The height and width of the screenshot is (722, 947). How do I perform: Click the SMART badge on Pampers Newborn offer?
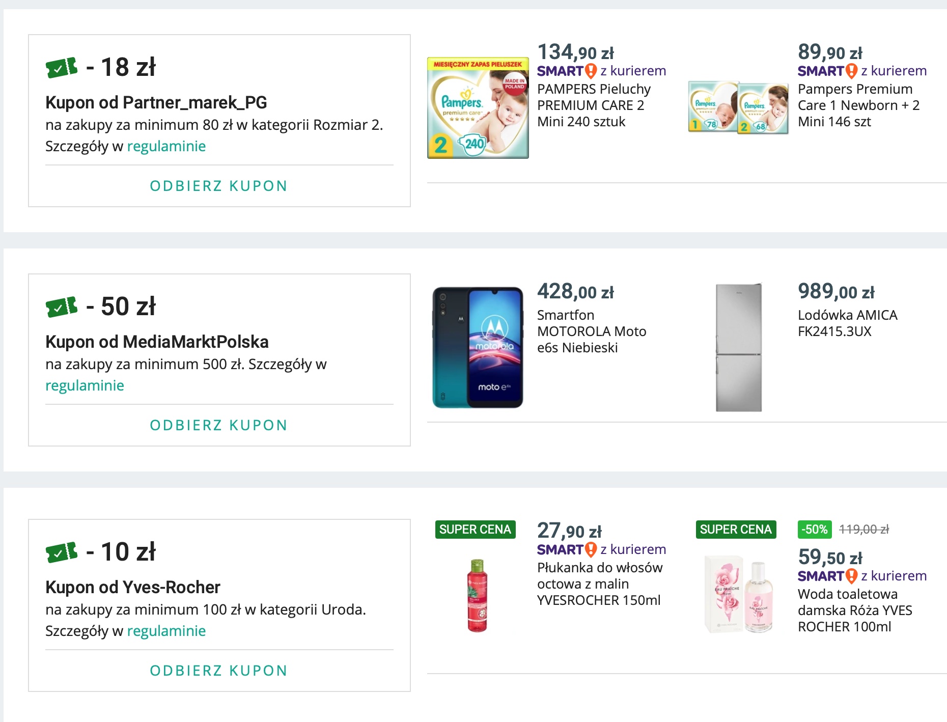point(827,71)
